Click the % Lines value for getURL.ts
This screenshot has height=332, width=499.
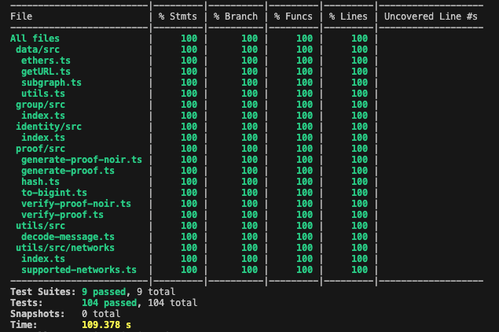coord(360,72)
